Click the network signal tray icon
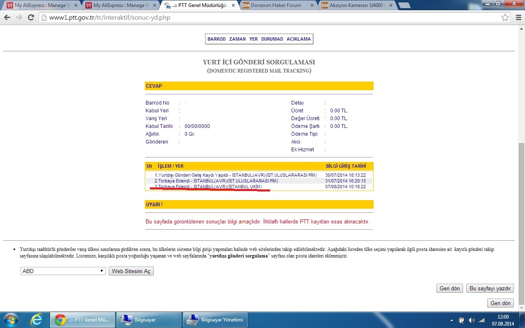The image size is (525, 328). coord(482,320)
